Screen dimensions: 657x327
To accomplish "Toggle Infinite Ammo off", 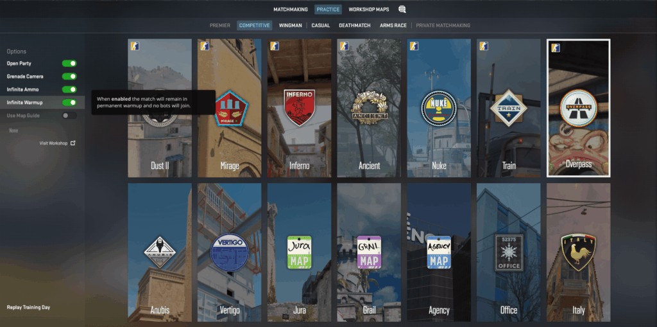I will pyautogui.click(x=69, y=89).
